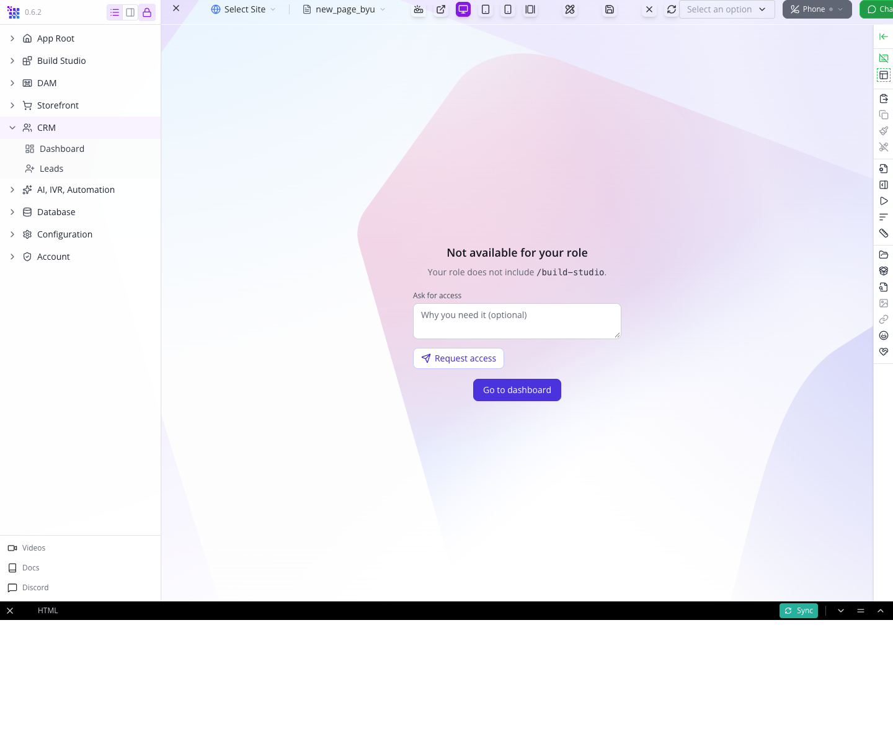Switch to mobile phone viewport preview
Viewport: 893px width, 744px height.
point(508,9)
